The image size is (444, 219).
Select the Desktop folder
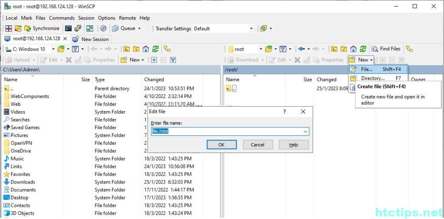pos(19,197)
